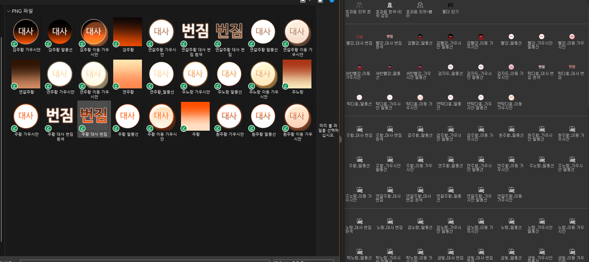Click the 주노랑_말풍선 folder icon in right panel
589x262 pixels.
(541, 159)
